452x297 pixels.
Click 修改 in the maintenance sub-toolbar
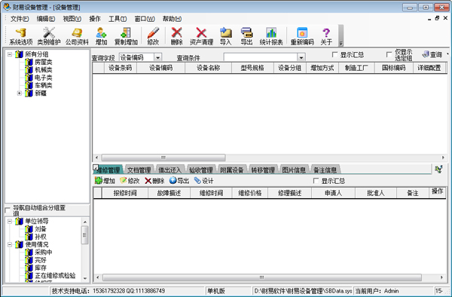[130, 181]
